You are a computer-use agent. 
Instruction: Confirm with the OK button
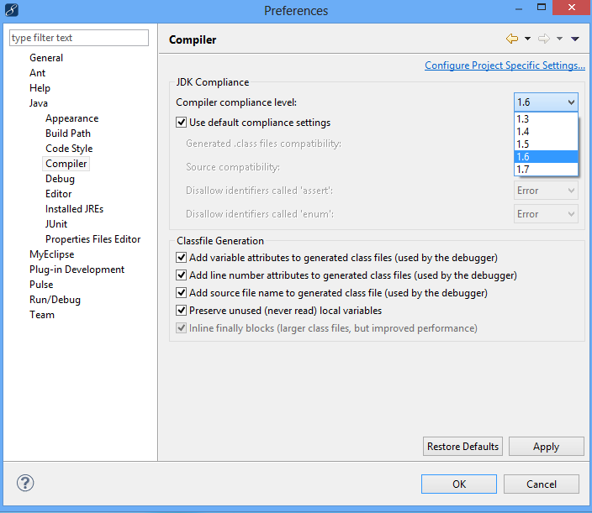[459, 484]
